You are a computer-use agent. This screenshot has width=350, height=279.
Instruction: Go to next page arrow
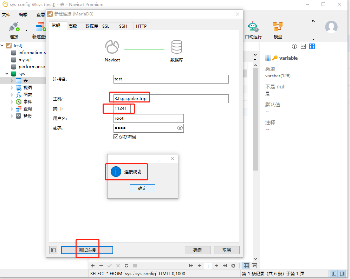point(216,266)
